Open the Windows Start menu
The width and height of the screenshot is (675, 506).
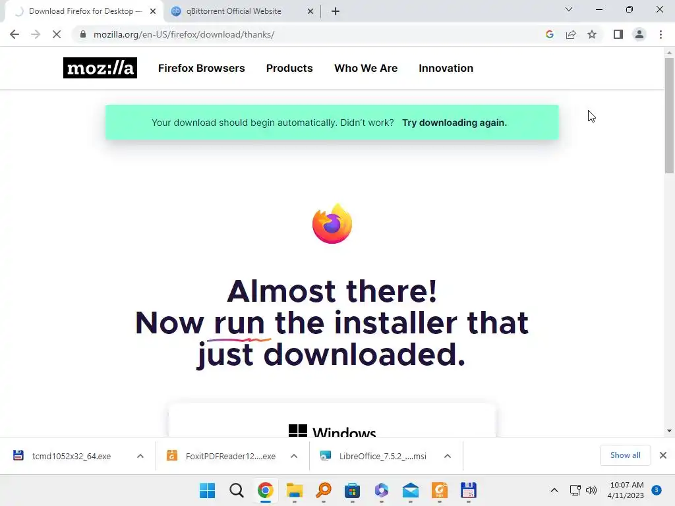[208, 490]
